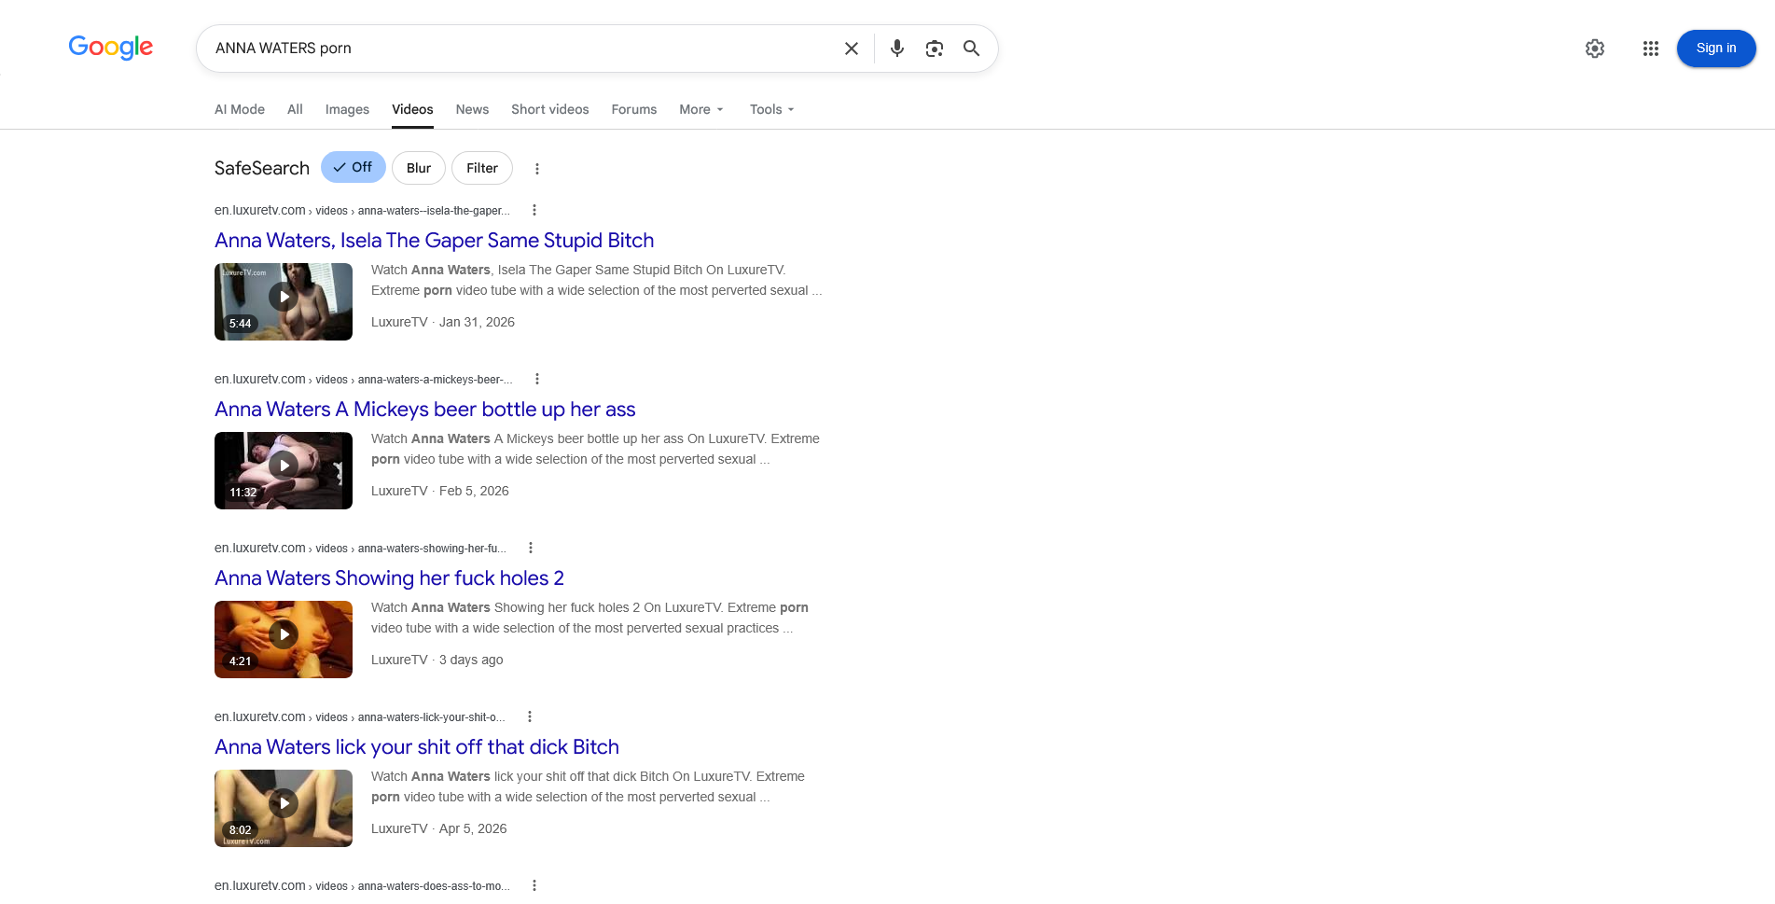1775x904 pixels.
Task: Clear the search box with the X icon
Action: (852, 49)
